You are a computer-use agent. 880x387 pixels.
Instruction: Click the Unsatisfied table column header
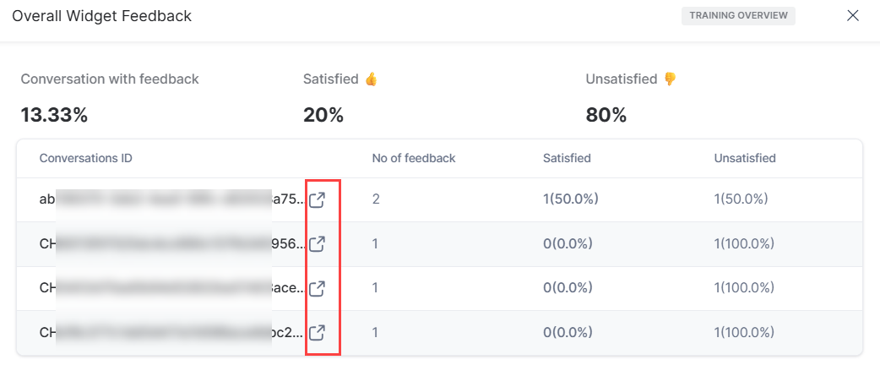[x=745, y=158]
